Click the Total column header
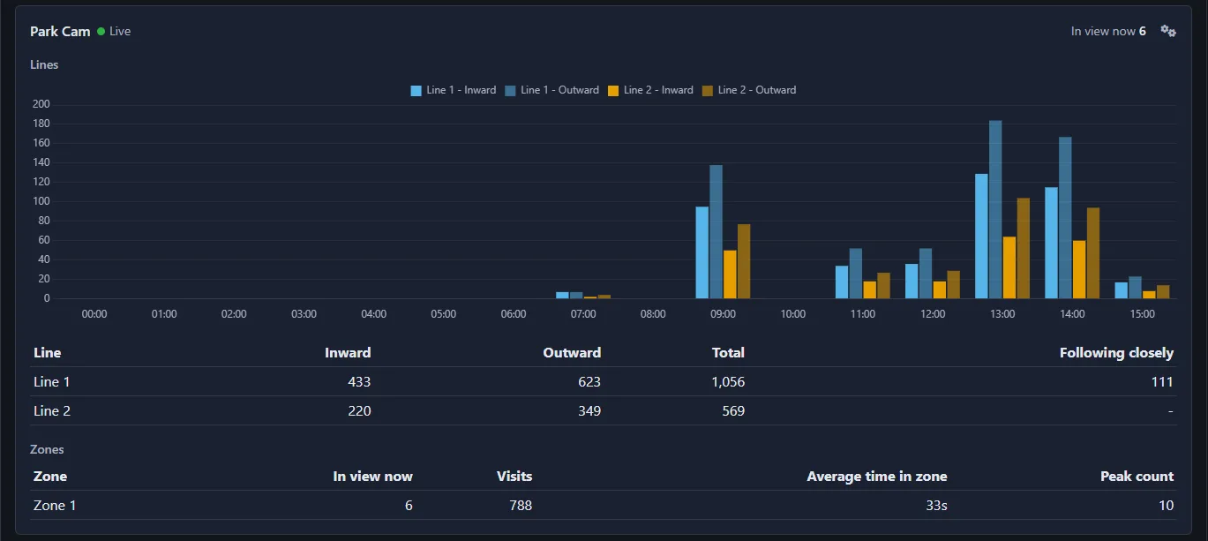This screenshot has height=541, width=1208. tap(728, 353)
